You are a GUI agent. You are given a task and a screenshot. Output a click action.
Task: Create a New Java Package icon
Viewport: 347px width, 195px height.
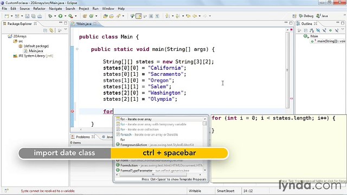point(85,16)
